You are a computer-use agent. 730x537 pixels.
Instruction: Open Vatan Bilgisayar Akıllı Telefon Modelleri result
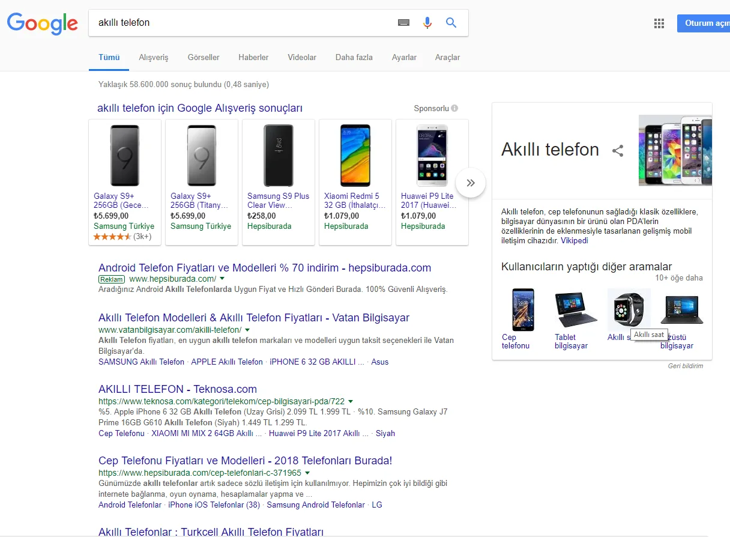click(x=254, y=318)
